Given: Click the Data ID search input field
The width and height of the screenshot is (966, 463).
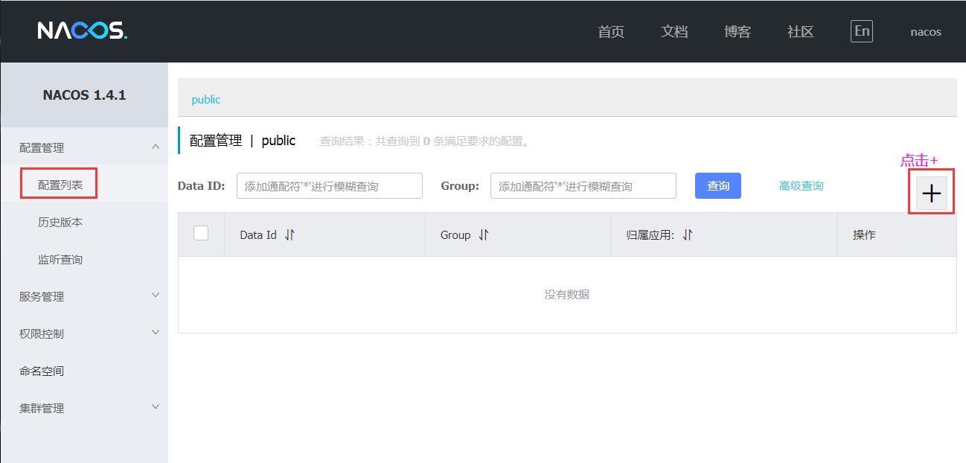Looking at the screenshot, I should pyautogui.click(x=329, y=185).
